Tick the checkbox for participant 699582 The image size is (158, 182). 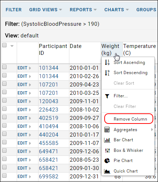pyautogui.click(x=4, y=176)
